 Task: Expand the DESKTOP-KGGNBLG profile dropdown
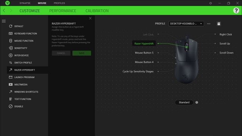[x=186, y=23]
